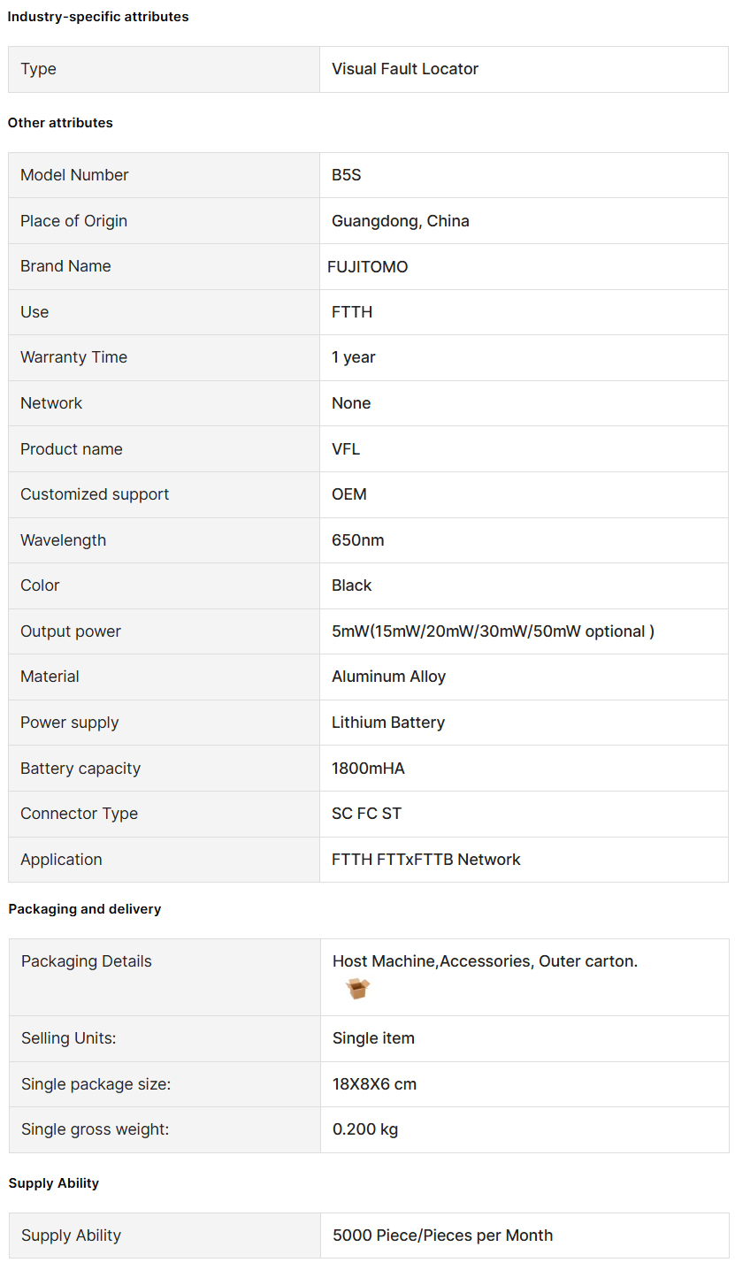The image size is (735, 1270).
Task: Click the FTTH FTTxFTTB Network application value
Action: [426, 860]
